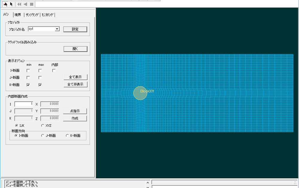Viewport: 299px width, 188px height.
Task: Switch to the 境界 tab
Action: point(18,15)
